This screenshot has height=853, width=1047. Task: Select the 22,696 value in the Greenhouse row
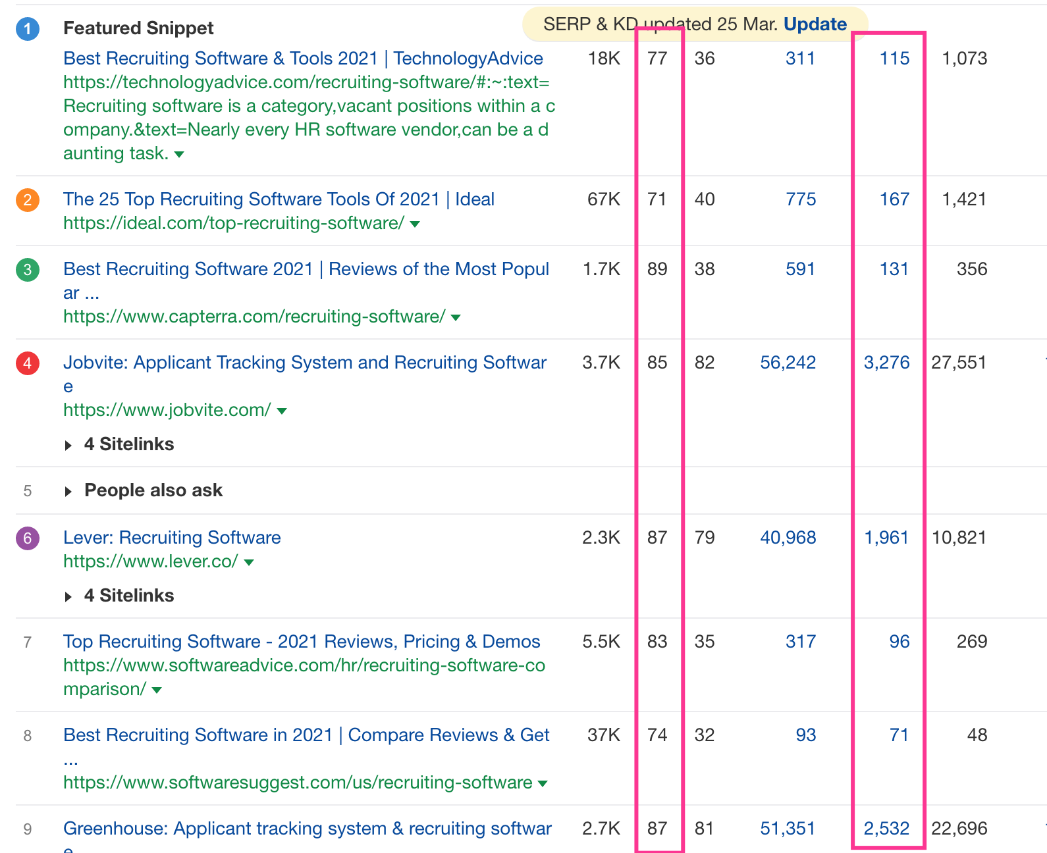[959, 829]
